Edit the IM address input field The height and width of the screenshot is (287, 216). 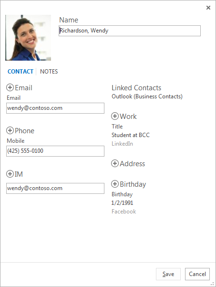click(x=55, y=188)
